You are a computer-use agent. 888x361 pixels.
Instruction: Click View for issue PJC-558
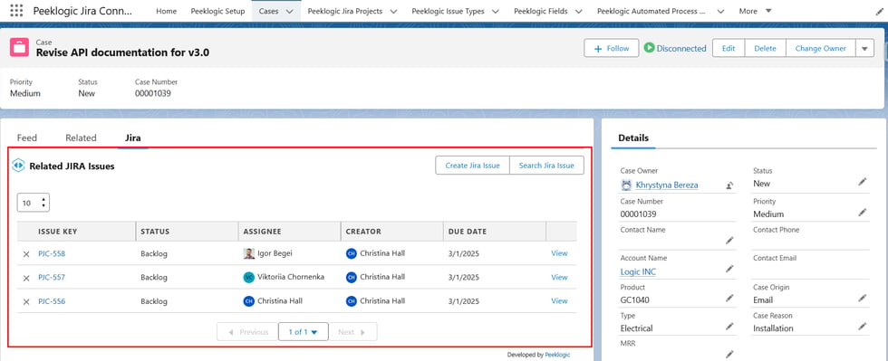[560, 253]
